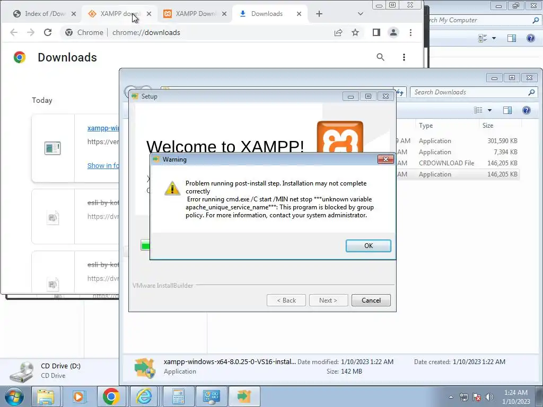
Task: Click the refresh button beside Explorer address bar
Action: coord(400,92)
